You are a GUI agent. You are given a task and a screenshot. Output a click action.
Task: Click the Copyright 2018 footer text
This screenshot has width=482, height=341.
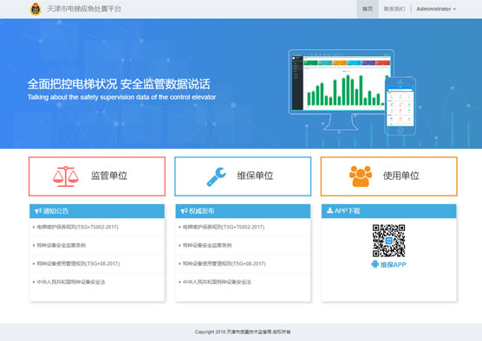[243, 331]
